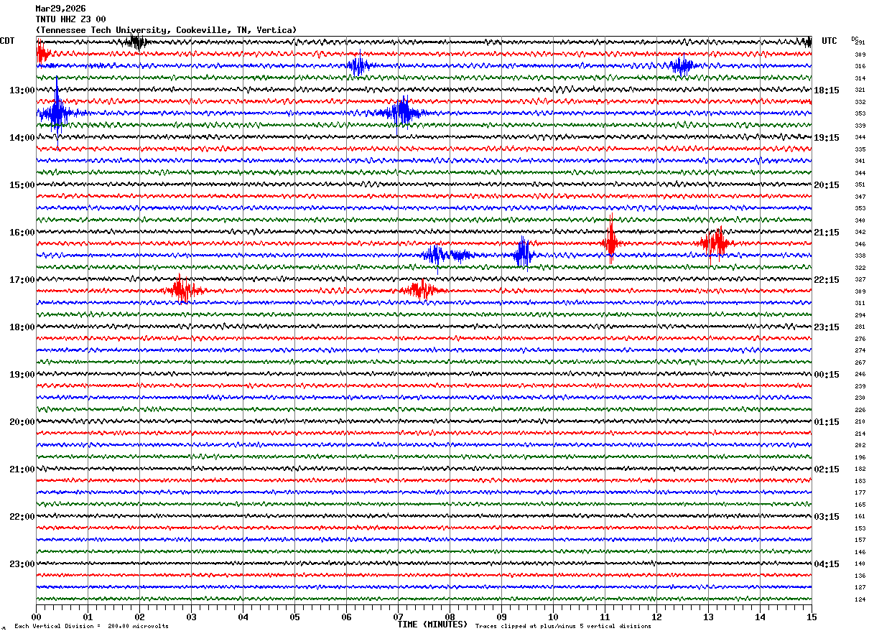Click minute tick label 07 on the axis
869x636 pixels.
(398, 617)
